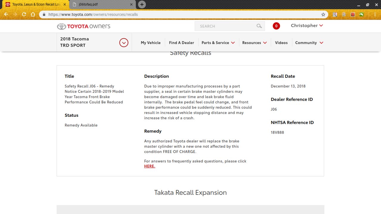The width and height of the screenshot is (381, 214).
Task: Open a new browser tab
Action: 142,4
